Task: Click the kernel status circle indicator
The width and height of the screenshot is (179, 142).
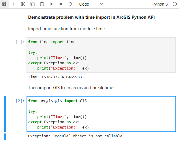Action: (175, 4)
